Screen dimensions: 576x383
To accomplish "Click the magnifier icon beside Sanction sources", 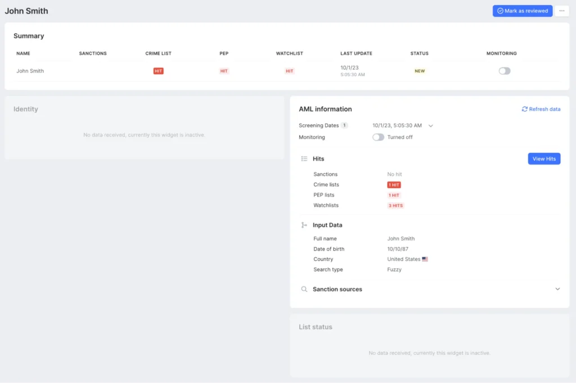I will click(303, 289).
